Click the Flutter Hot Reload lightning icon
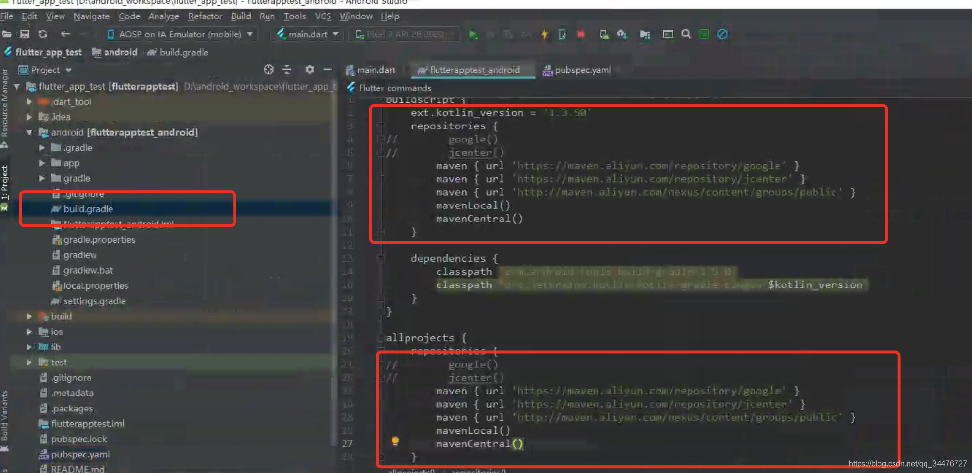This screenshot has height=473, width=972. pos(545,34)
